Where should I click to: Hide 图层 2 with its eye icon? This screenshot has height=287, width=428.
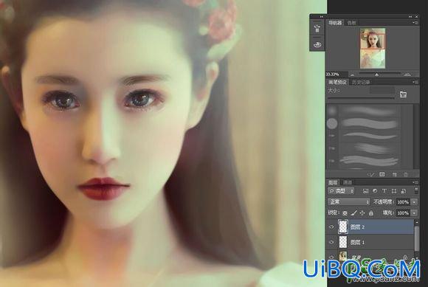pyautogui.click(x=331, y=227)
